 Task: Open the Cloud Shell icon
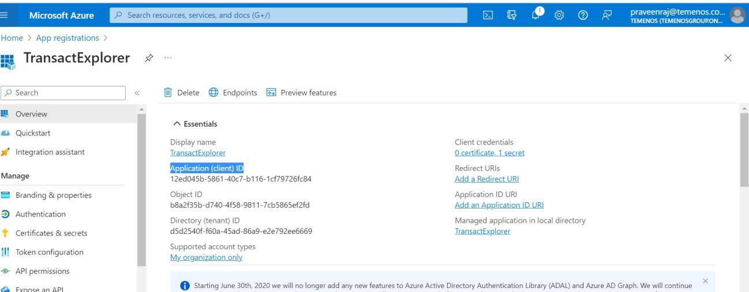point(487,16)
